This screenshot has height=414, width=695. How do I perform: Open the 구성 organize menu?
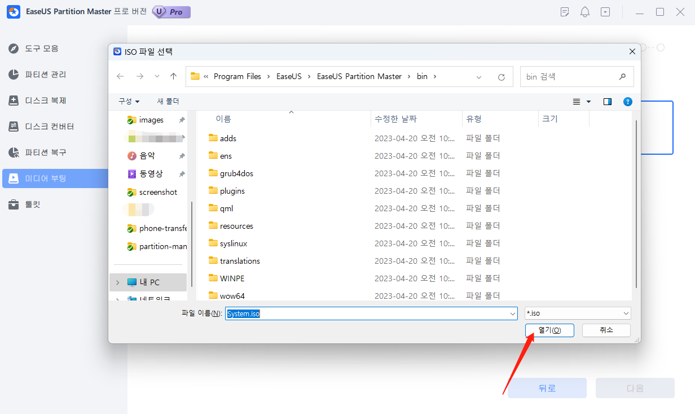coord(129,101)
